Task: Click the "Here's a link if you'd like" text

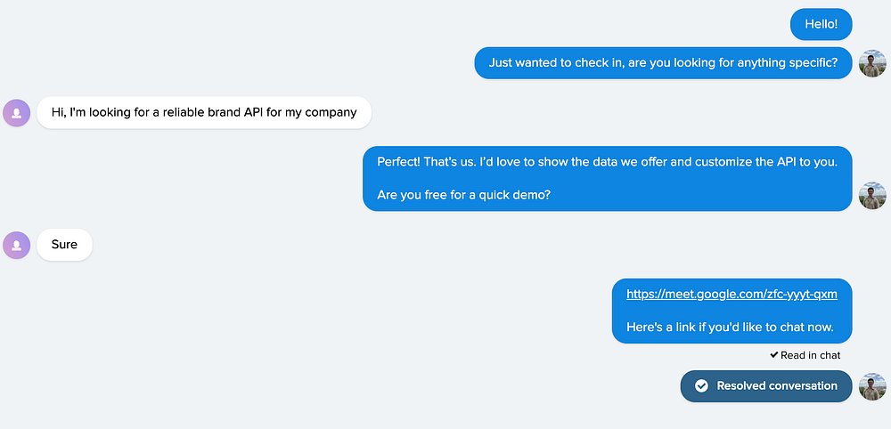Action: [x=730, y=327]
